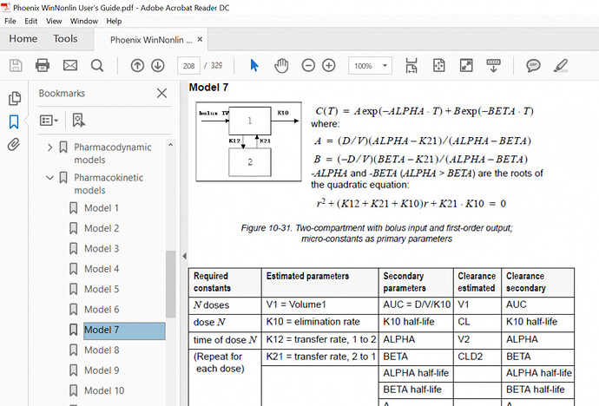Screen dimensions: 599x406
Task: Expand the Pharmacodynamic models bookmark
Action: click(x=50, y=147)
